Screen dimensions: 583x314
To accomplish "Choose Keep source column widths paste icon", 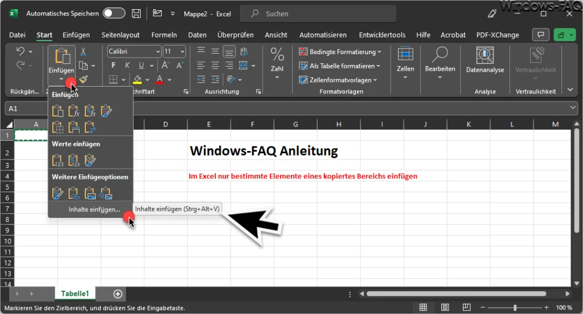I will pyautogui.click(x=73, y=127).
